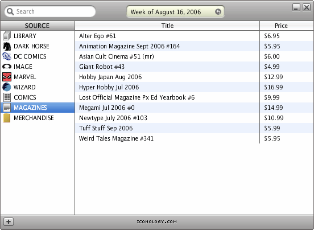
Task: Select the Wizard source icon
Action: pos(7,87)
